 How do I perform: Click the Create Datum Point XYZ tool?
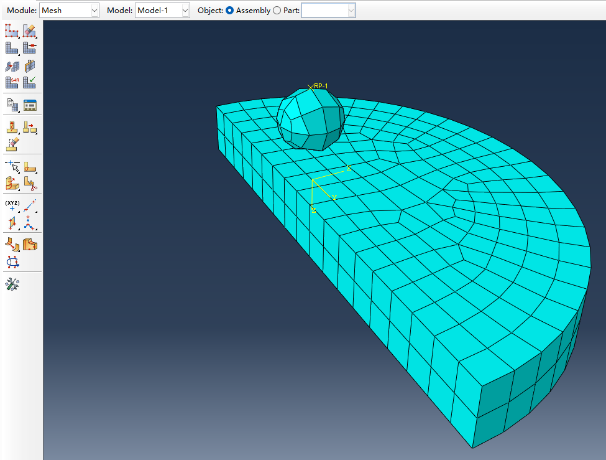pyautogui.click(x=12, y=206)
